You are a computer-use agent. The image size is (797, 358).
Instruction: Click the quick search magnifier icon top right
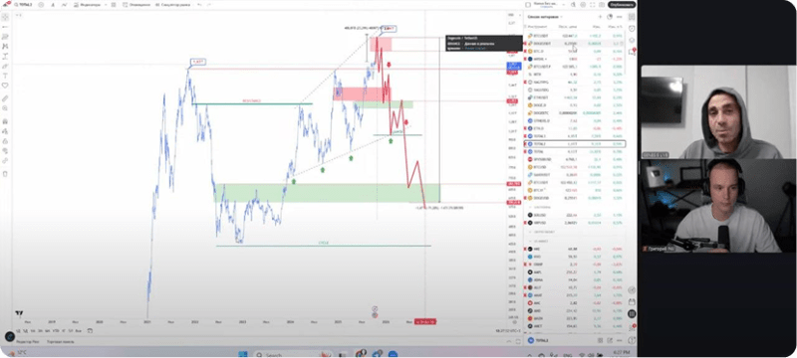click(x=573, y=5)
